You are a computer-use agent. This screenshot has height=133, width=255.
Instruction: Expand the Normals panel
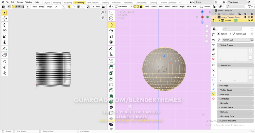point(235,103)
